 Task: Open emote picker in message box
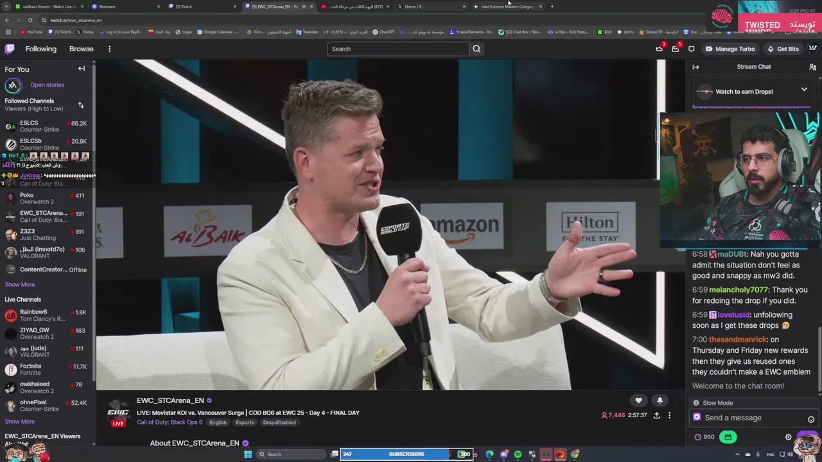coord(811,419)
